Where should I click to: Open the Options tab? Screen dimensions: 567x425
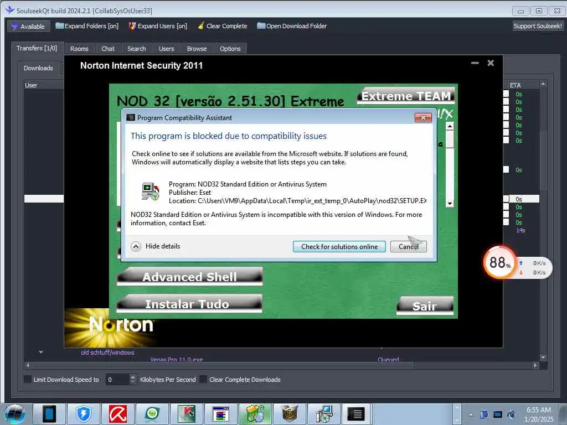pyautogui.click(x=230, y=49)
